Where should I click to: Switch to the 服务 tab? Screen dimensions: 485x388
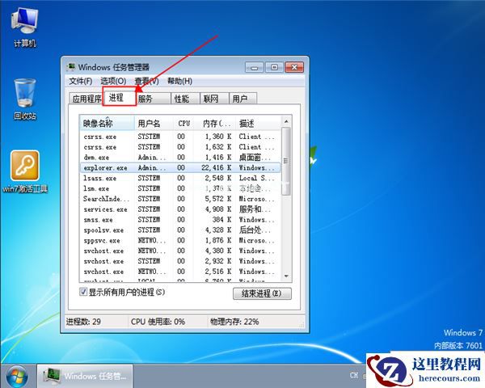[153, 99]
